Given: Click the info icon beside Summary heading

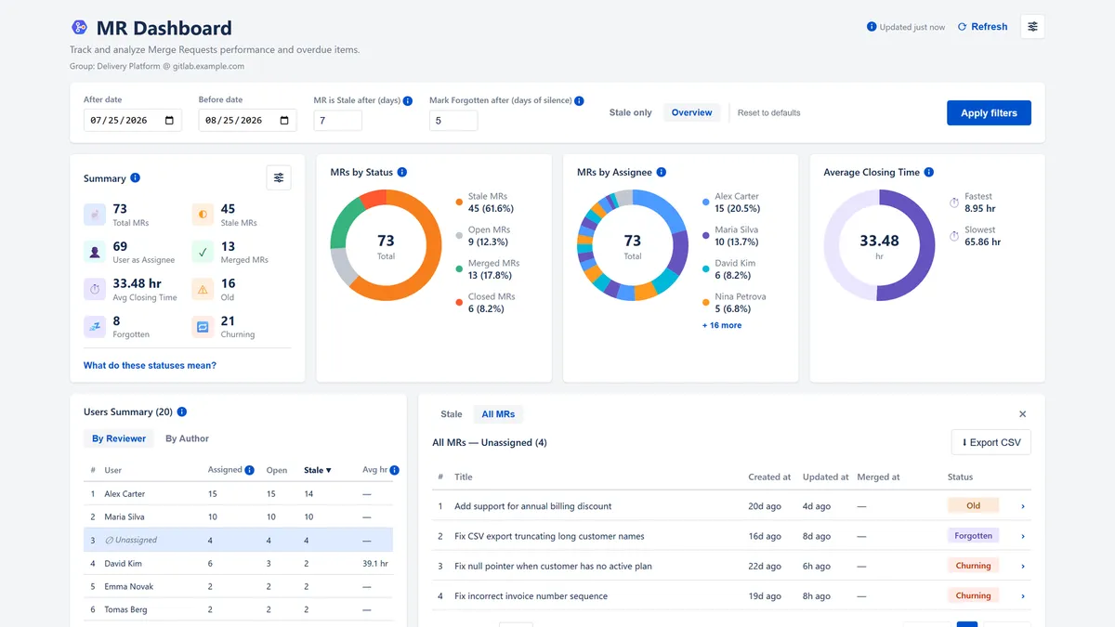Looking at the screenshot, I should 136,177.
